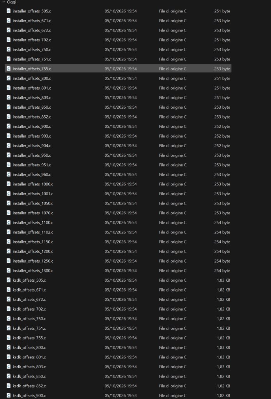271x399 pixels.
Task: Click the C file icon of ksdk_offsets_671.c
Action: pos(9,290)
